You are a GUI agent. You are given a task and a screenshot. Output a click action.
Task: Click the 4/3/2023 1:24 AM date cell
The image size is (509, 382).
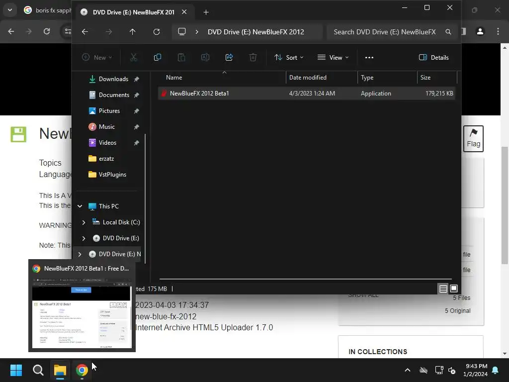pos(312,93)
